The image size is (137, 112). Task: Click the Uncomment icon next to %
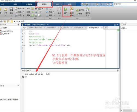[36, 12]
